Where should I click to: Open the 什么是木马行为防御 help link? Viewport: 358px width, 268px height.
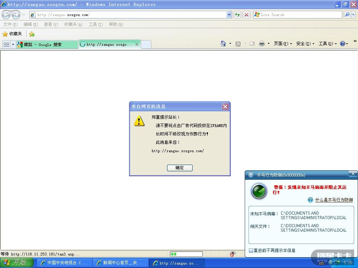click(x=334, y=200)
